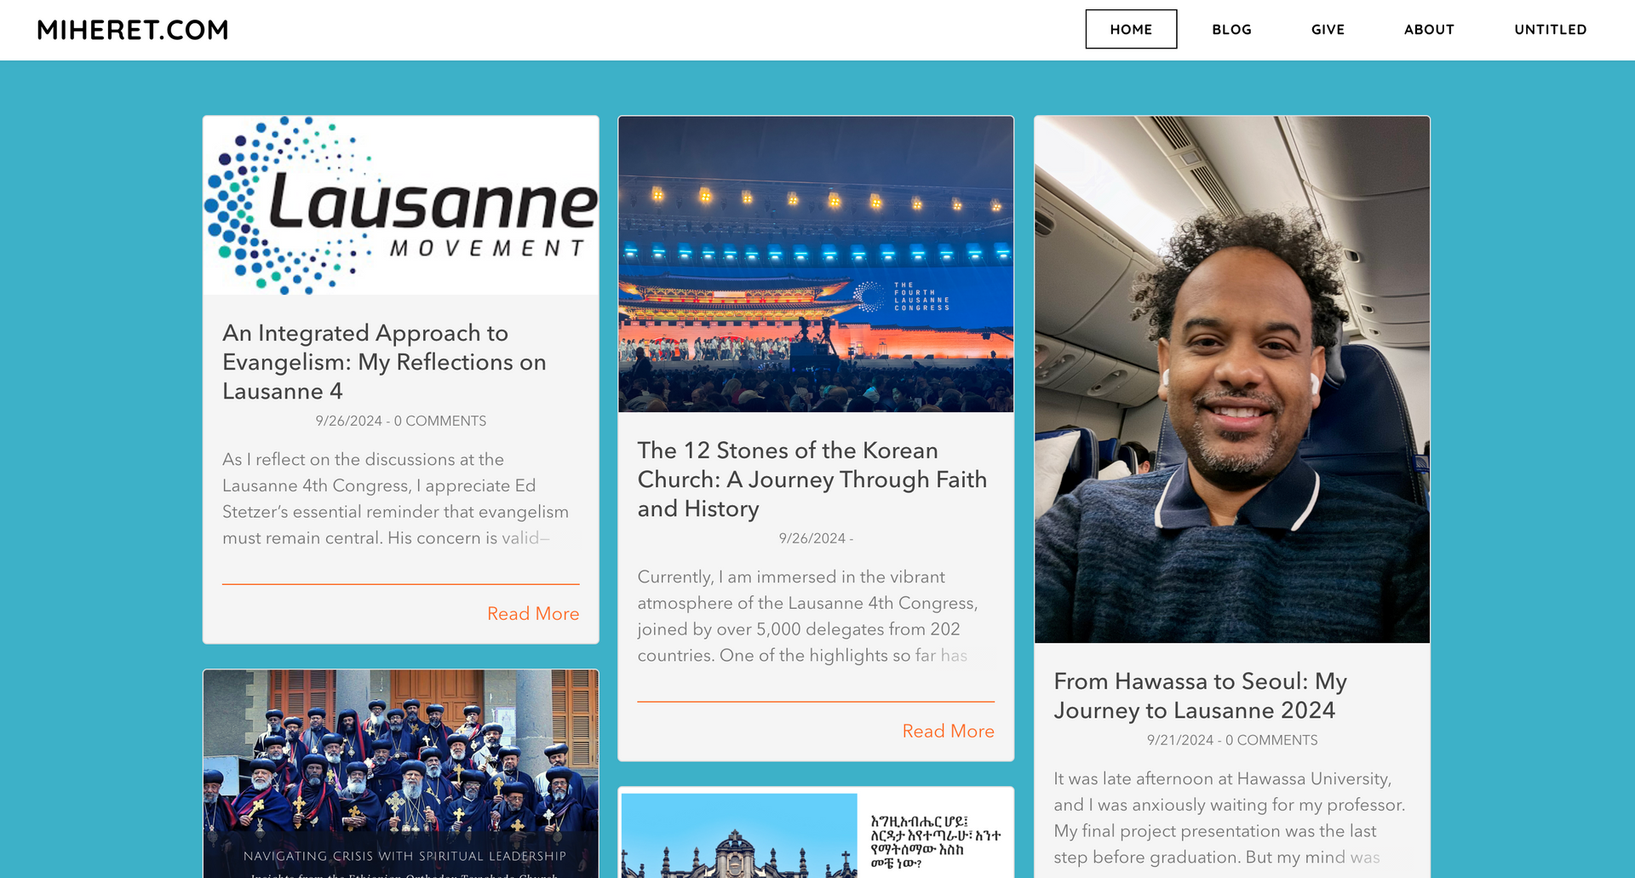Viewport: 1635px width, 878px height.
Task: Open the Fourth Lausanne Congress stage photo
Action: (x=816, y=264)
